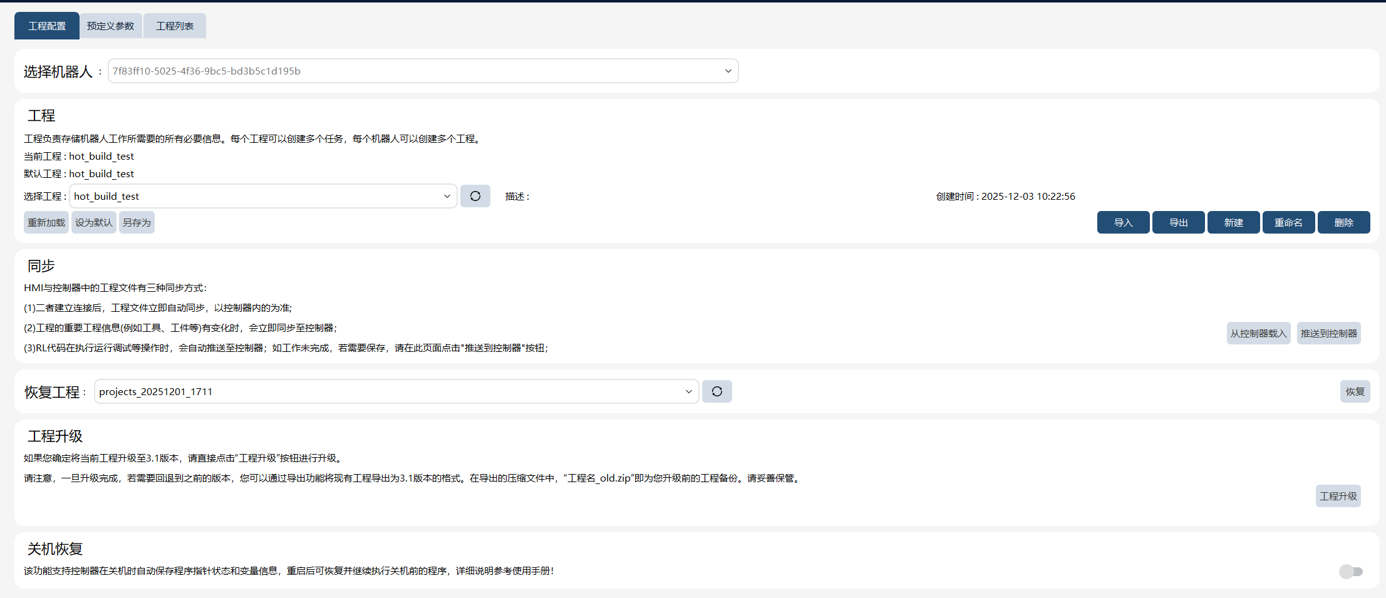This screenshot has width=1386, height=598.
Task: Click the 从控制器载入 button
Action: point(1259,333)
